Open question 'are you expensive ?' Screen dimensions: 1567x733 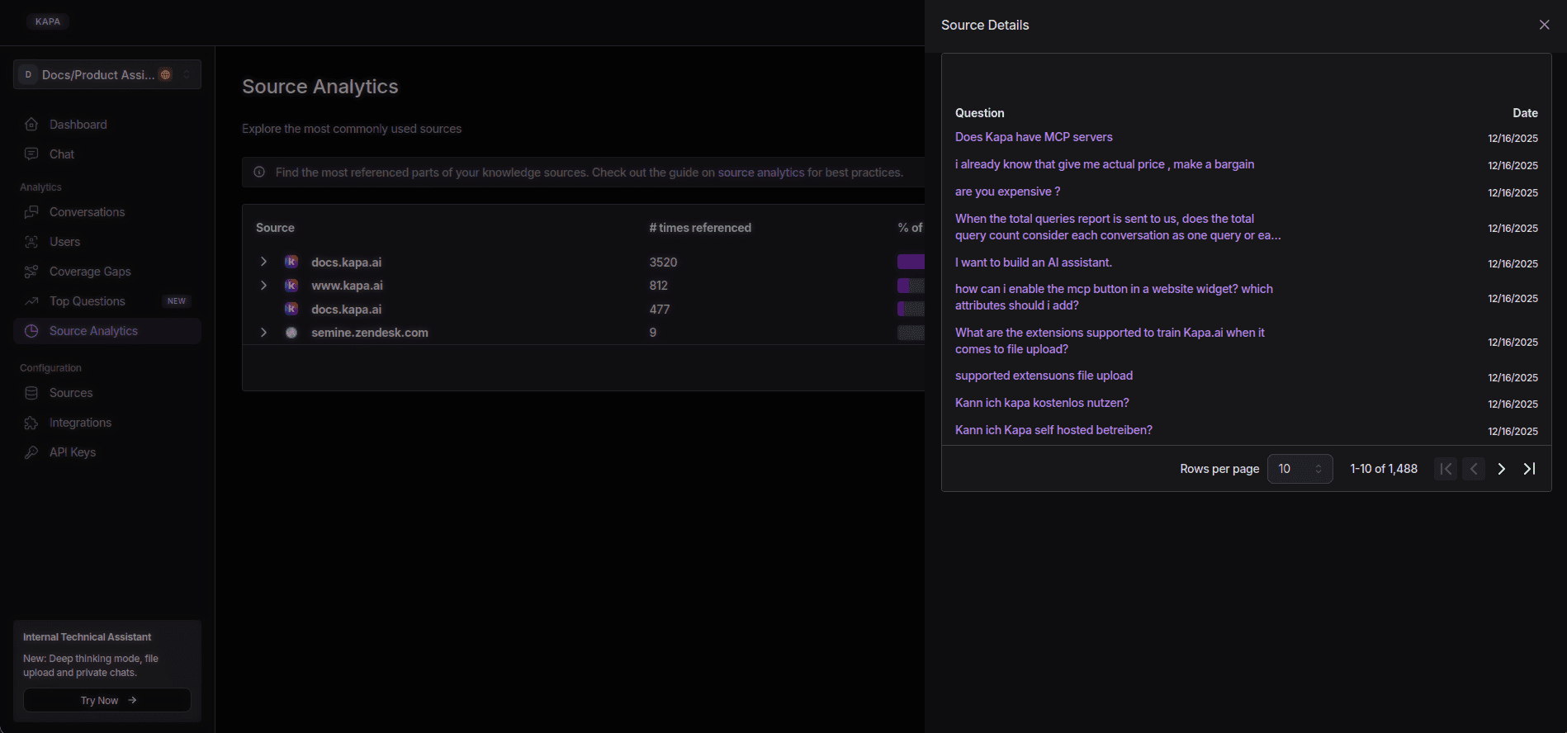click(1007, 192)
